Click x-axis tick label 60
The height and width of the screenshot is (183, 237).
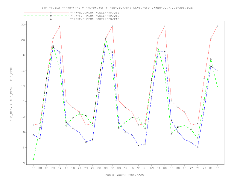click(x=165, y=168)
